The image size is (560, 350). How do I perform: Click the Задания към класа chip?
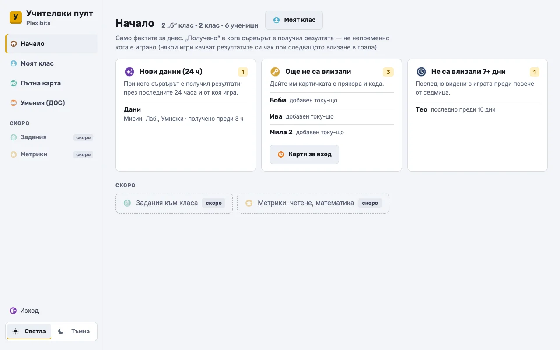(x=174, y=203)
